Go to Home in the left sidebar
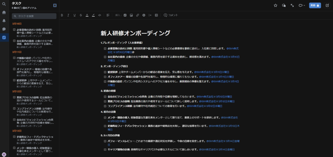Viewport: 333px width, 157px height. pyautogui.click(x=4, y=12)
